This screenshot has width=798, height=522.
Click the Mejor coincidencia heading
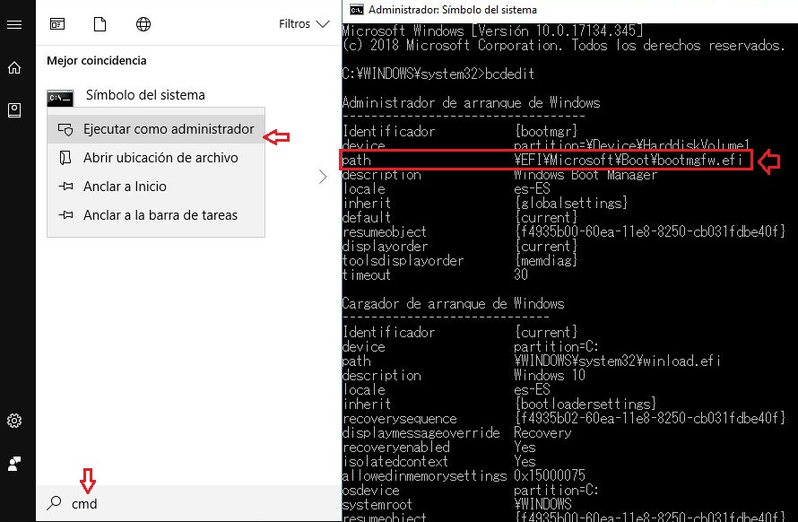(x=97, y=61)
